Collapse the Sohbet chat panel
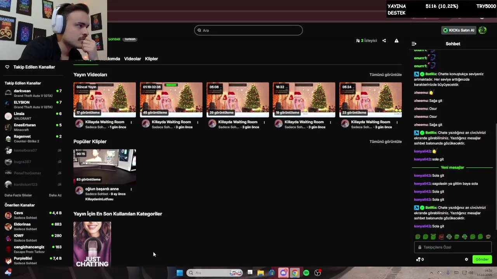Image resolution: width=497 pixels, height=279 pixels. click(x=414, y=44)
